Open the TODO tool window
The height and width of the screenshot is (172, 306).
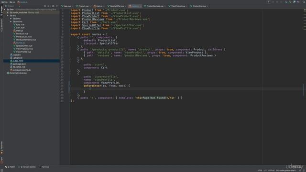(10, 167)
